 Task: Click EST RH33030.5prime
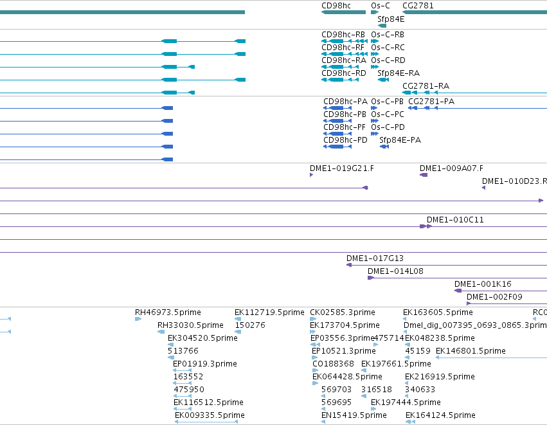[190, 325]
